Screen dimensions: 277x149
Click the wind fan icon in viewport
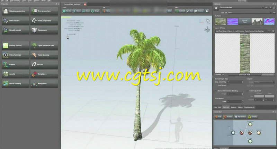tap(207, 29)
